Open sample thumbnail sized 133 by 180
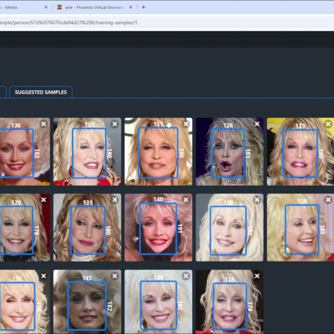This screenshot has height=334, width=334. pos(300,151)
